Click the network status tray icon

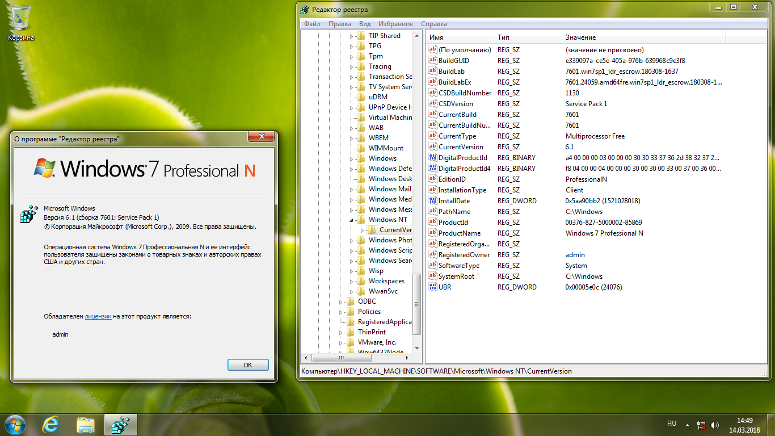[702, 425]
